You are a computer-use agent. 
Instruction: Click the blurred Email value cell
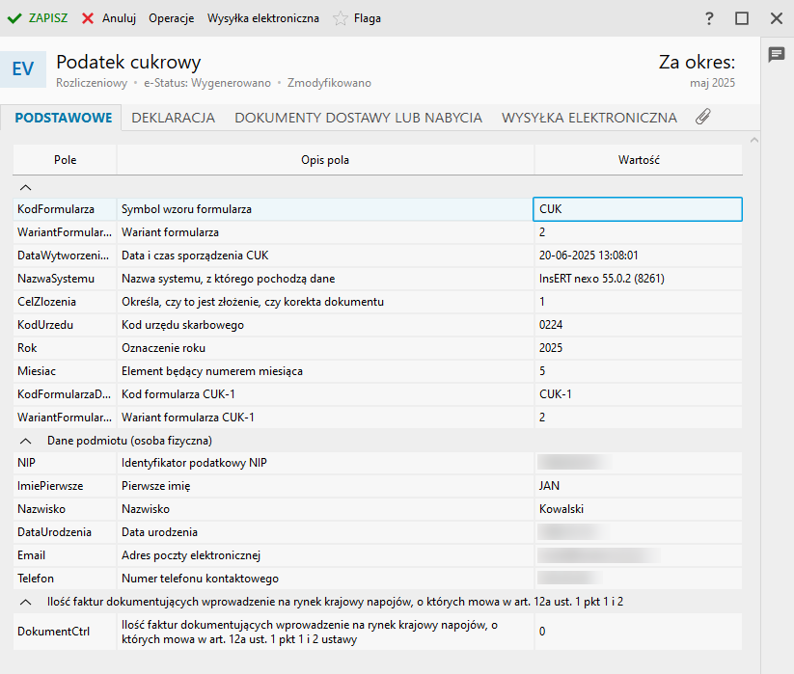pos(638,555)
